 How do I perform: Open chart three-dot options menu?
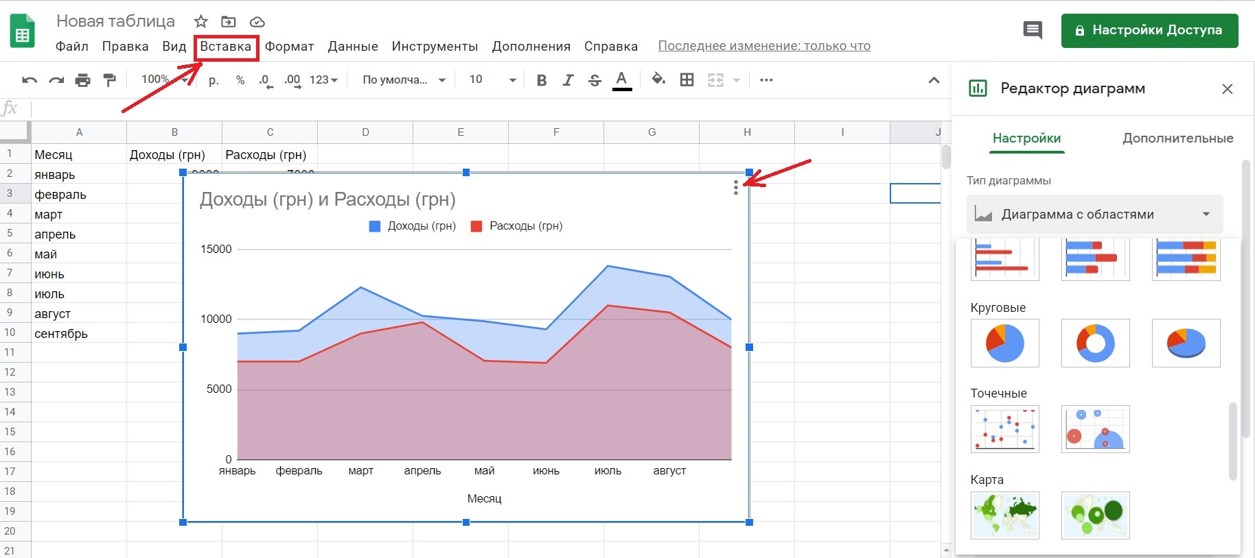coord(735,187)
